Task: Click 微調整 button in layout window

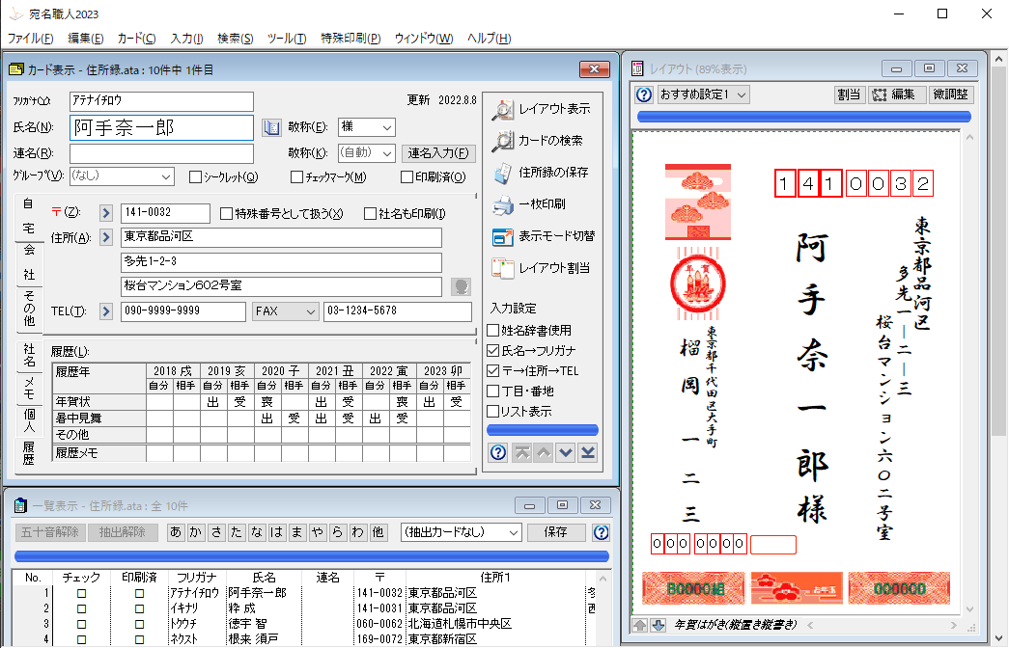Action: pyautogui.click(x=950, y=94)
